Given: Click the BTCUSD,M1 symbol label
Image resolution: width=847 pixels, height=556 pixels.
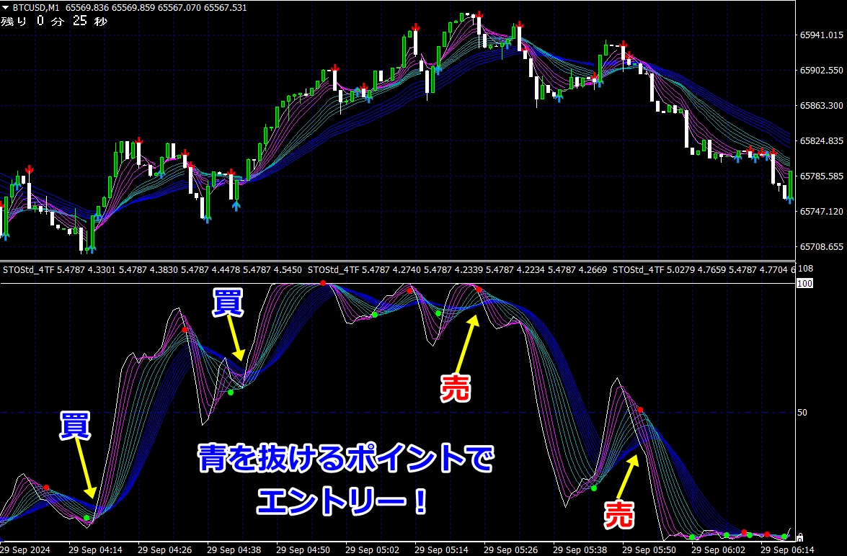Looking at the screenshot, I should click(x=36, y=7).
